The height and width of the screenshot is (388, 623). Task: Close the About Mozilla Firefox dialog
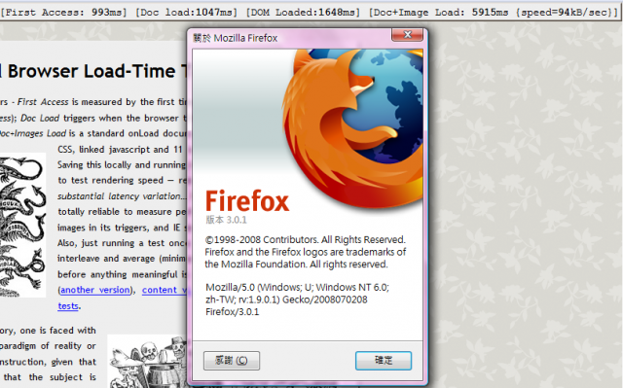point(407,35)
